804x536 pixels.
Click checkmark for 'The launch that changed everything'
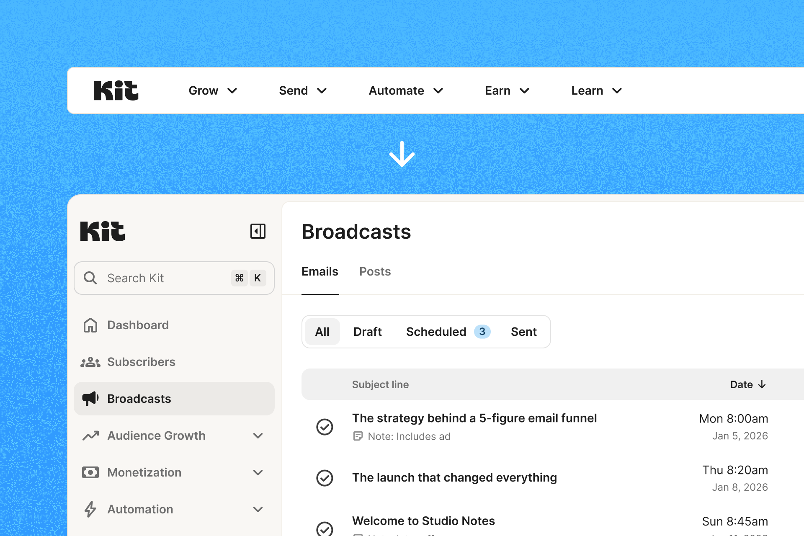pyautogui.click(x=325, y=478)
